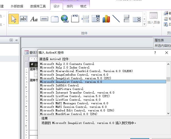Viewport: 171px width, 139px height.
Task: Open the 数据库工具 ribbon tab
Action: (x=38, y=6)
